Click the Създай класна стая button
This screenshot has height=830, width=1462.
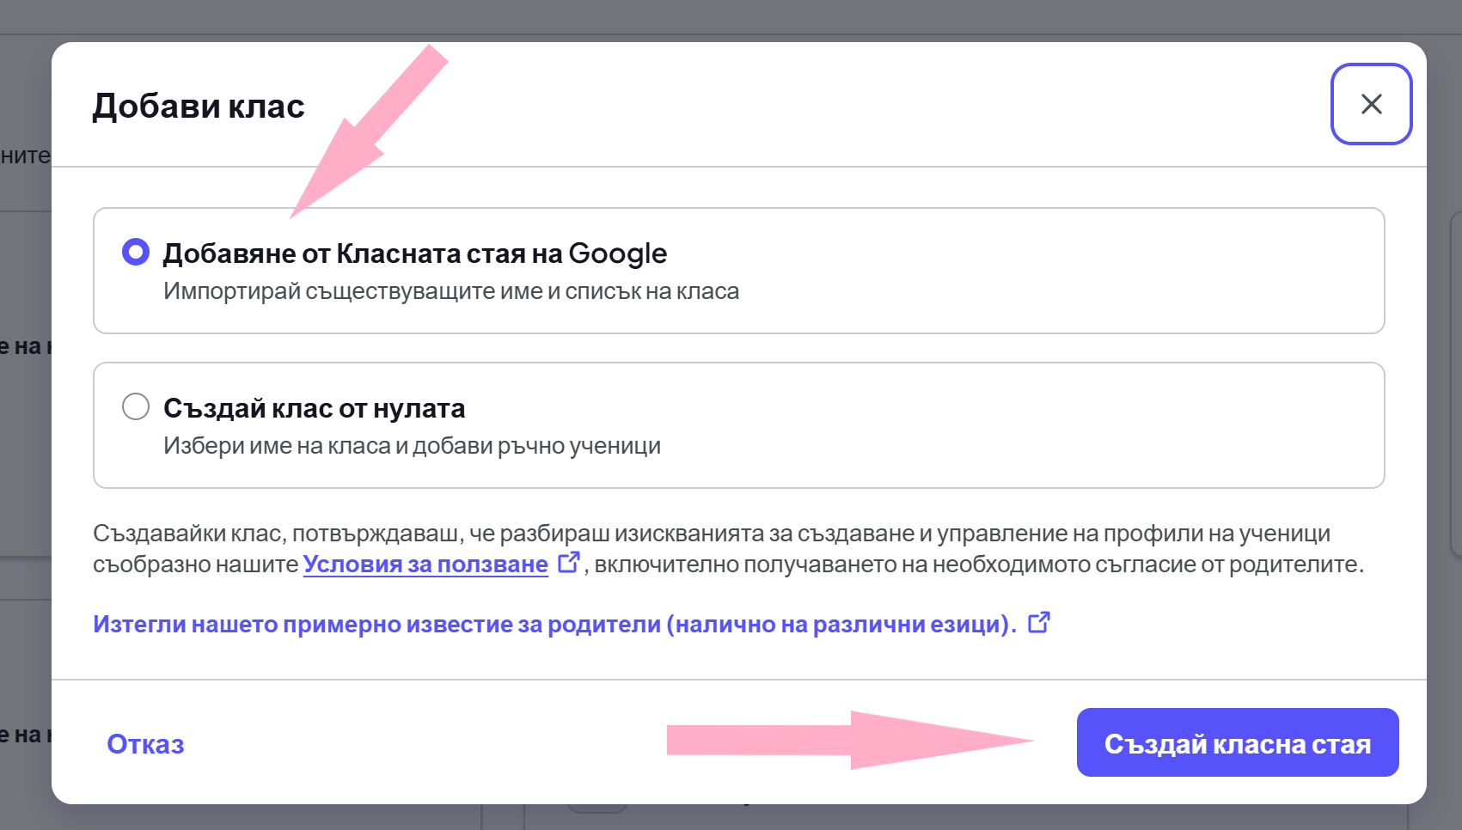[x=1238, y=742]
